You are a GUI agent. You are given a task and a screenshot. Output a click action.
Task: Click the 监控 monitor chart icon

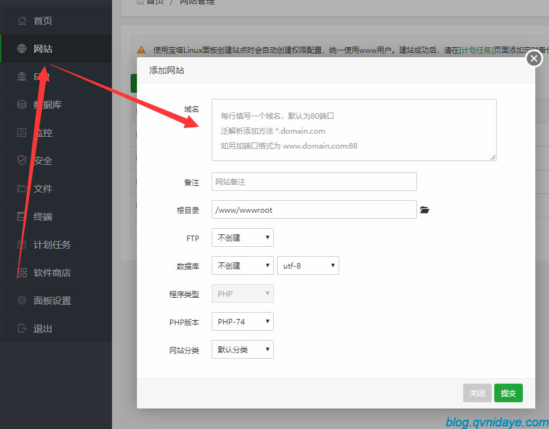point(22,132)
